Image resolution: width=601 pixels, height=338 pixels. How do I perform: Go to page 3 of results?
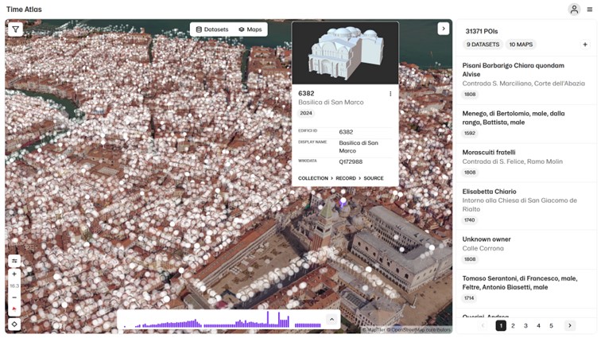tap(525, 325)
